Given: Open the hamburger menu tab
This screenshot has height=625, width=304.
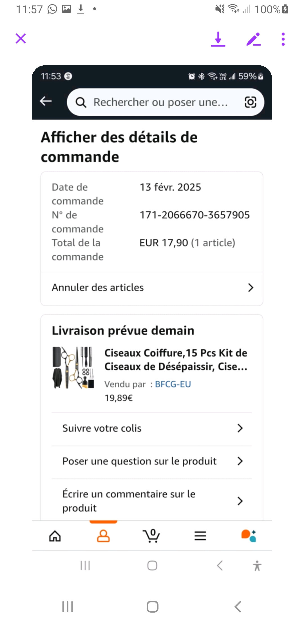Looking at the screenshot, I should [x=200, y=536].
